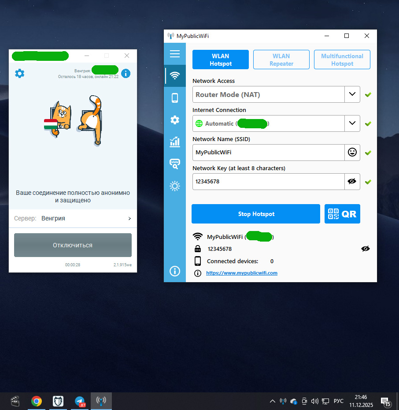The height and width of the screenshot is (410, 399).
Task: Click the hotspot antenna tray icon
Action: (283, 401)
